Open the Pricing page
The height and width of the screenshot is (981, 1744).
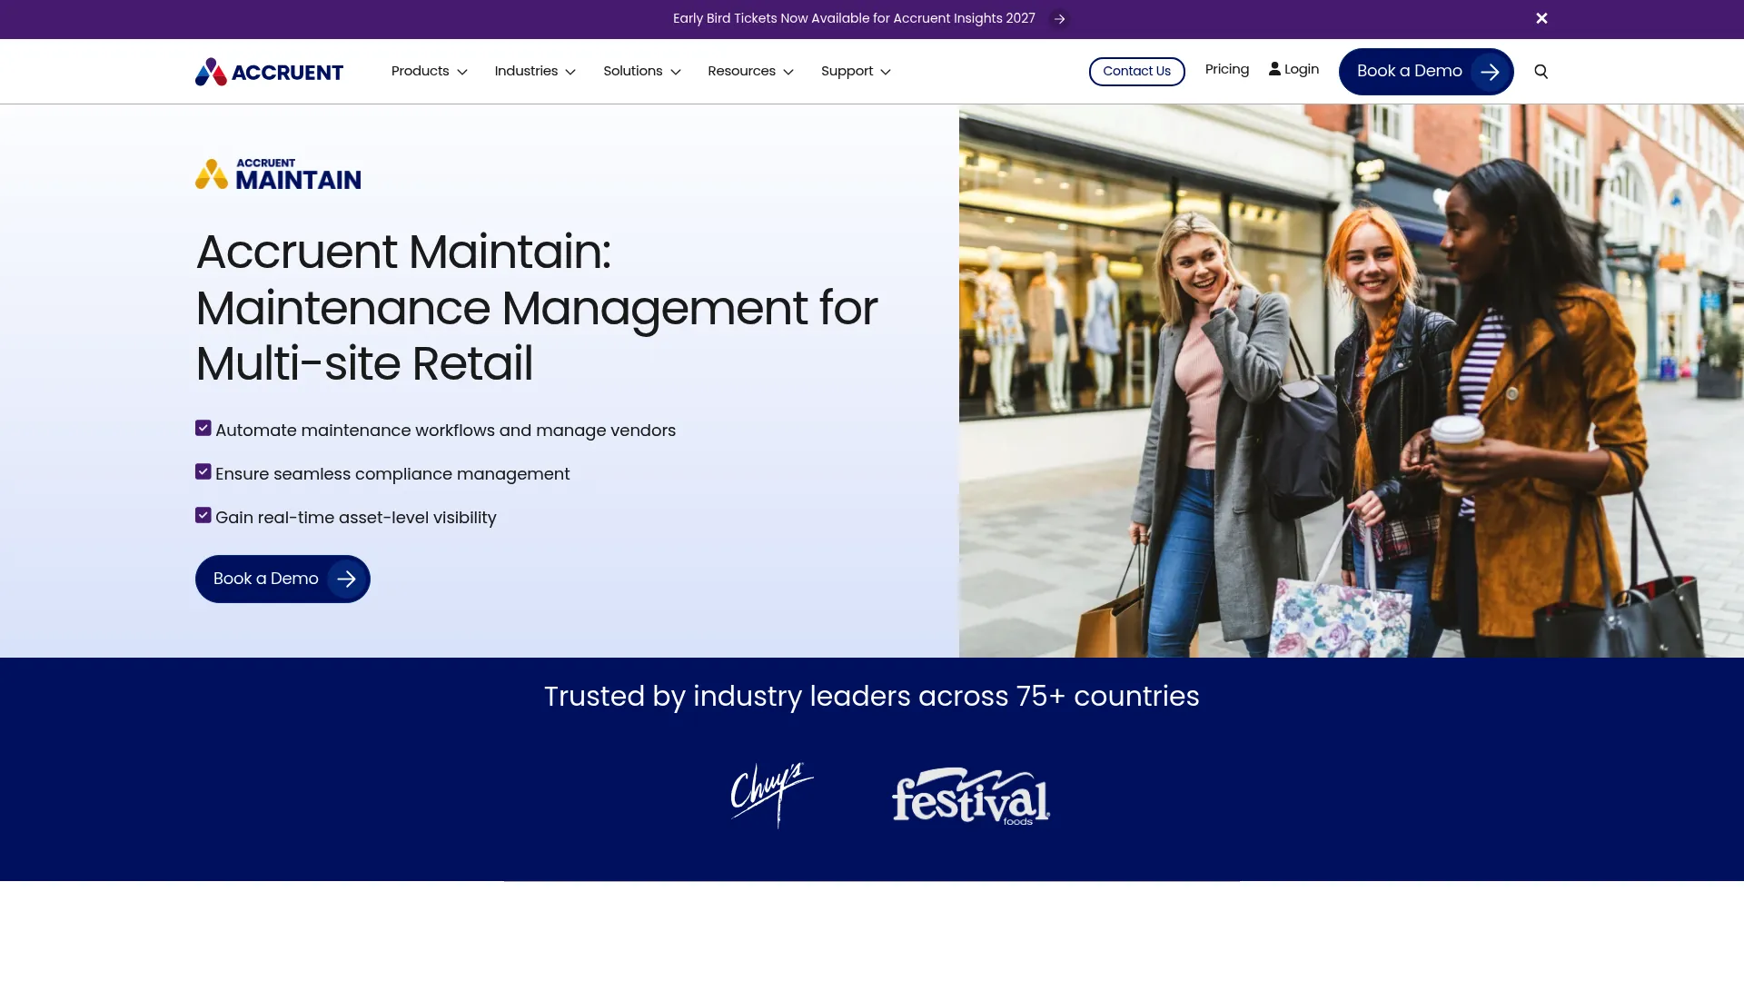click(1227, 70)
